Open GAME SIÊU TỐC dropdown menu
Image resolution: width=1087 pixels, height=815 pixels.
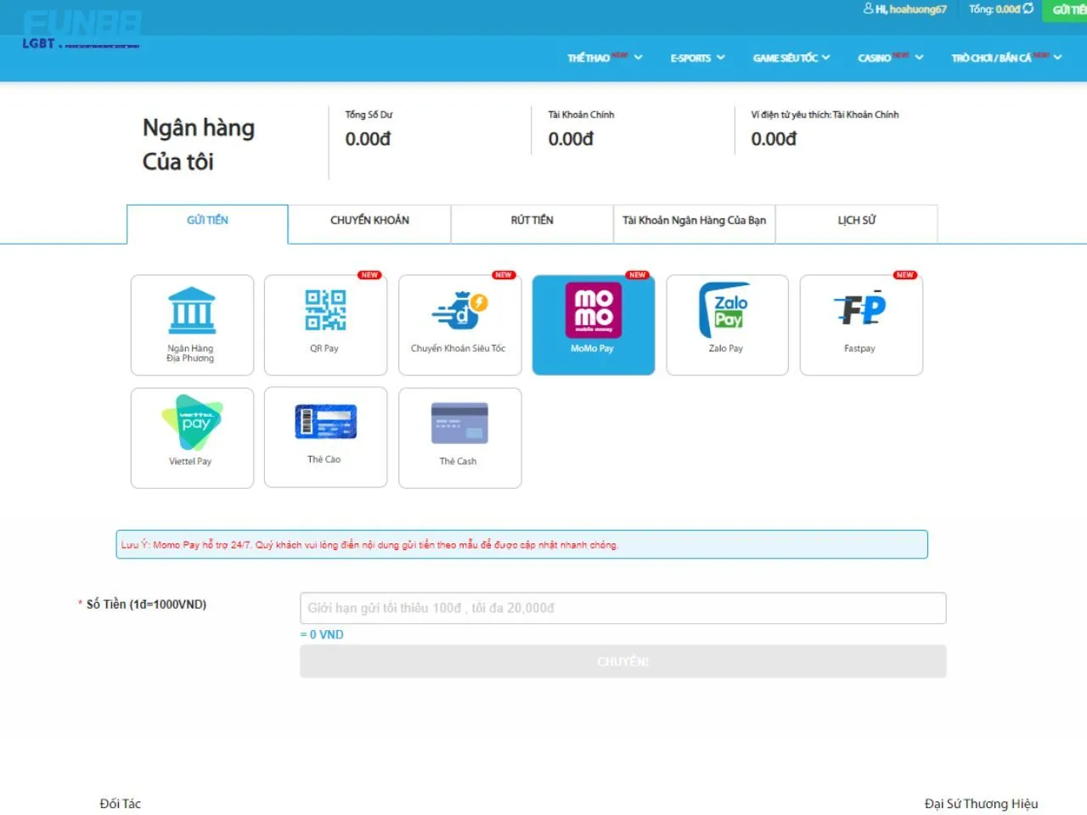click(791, 58)
